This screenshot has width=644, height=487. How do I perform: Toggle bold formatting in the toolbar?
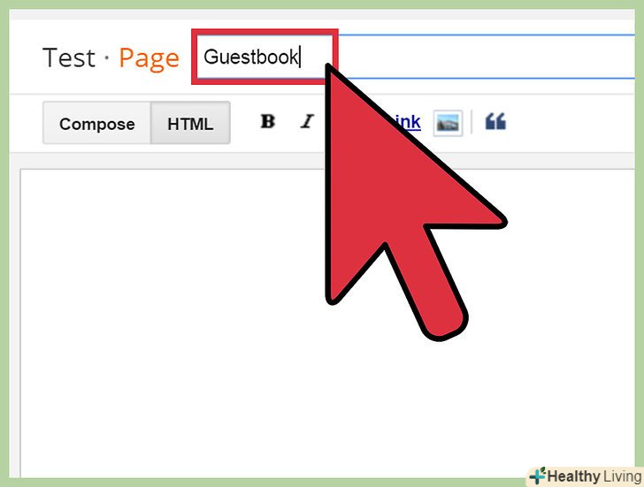point(268,121)
